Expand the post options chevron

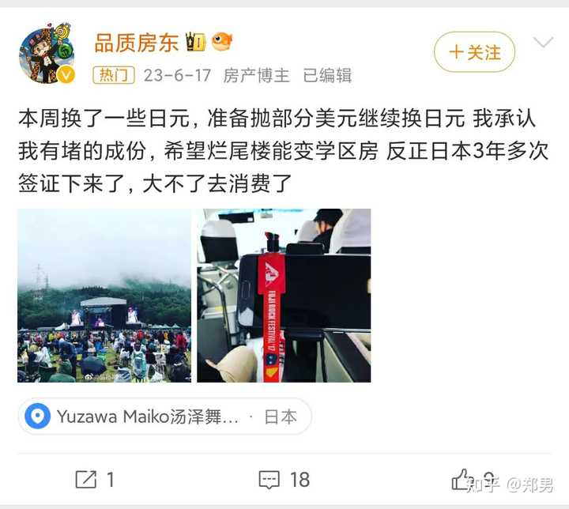(543, 42)
